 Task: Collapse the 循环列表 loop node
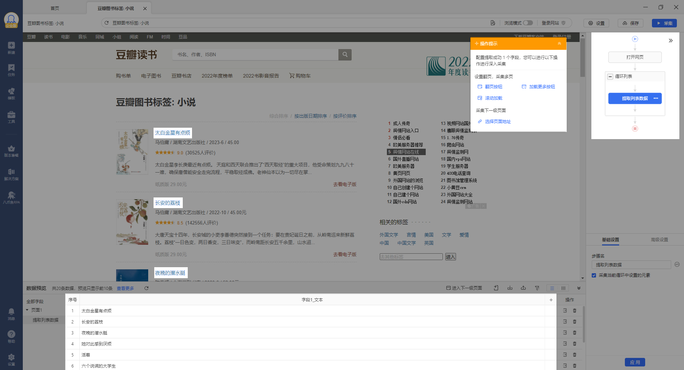coord(610,76)
